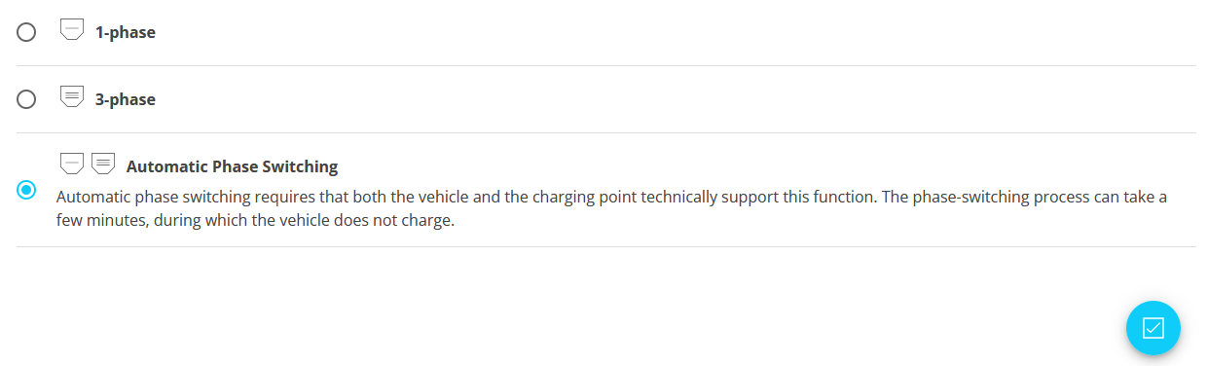
Task: Click the divider below the automatic switching description
Action: [x=606, y=246]
